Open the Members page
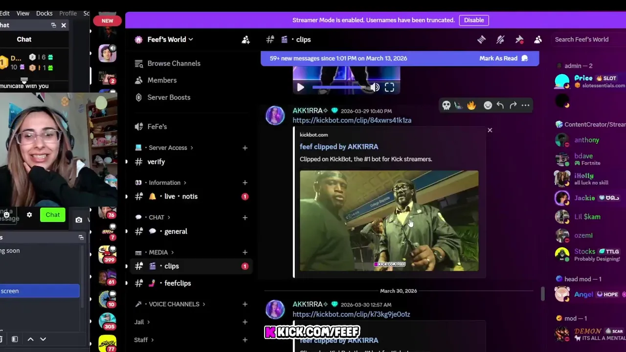 pyautogui.click(x=191, y=80)
